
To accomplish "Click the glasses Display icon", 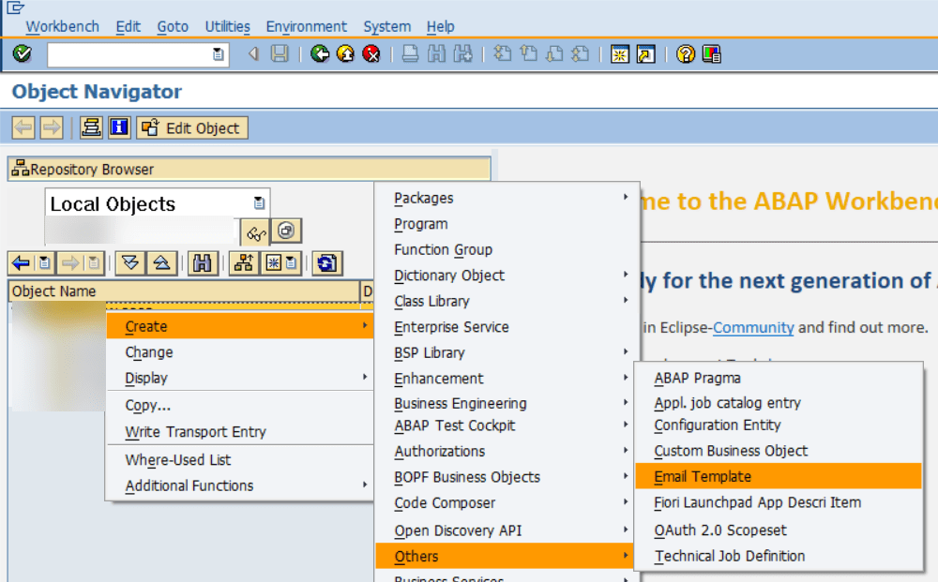I will coord(255,232).
